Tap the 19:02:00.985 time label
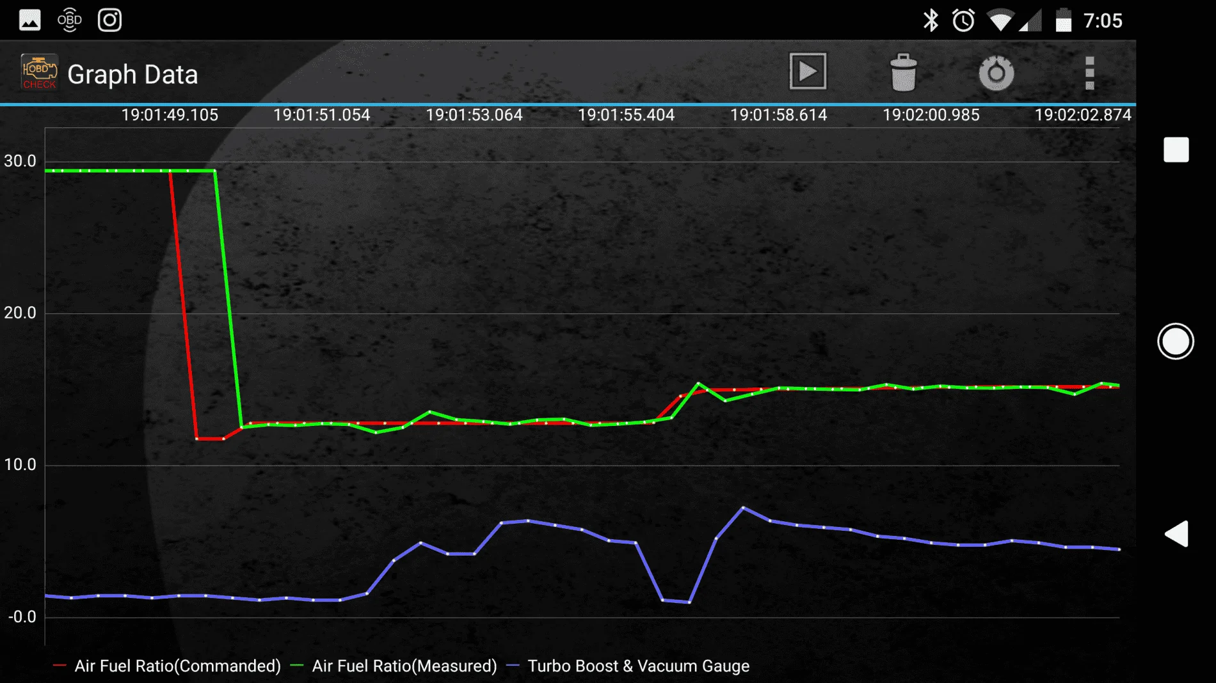This screenshot has width=1216, height=683. (931, 115)
